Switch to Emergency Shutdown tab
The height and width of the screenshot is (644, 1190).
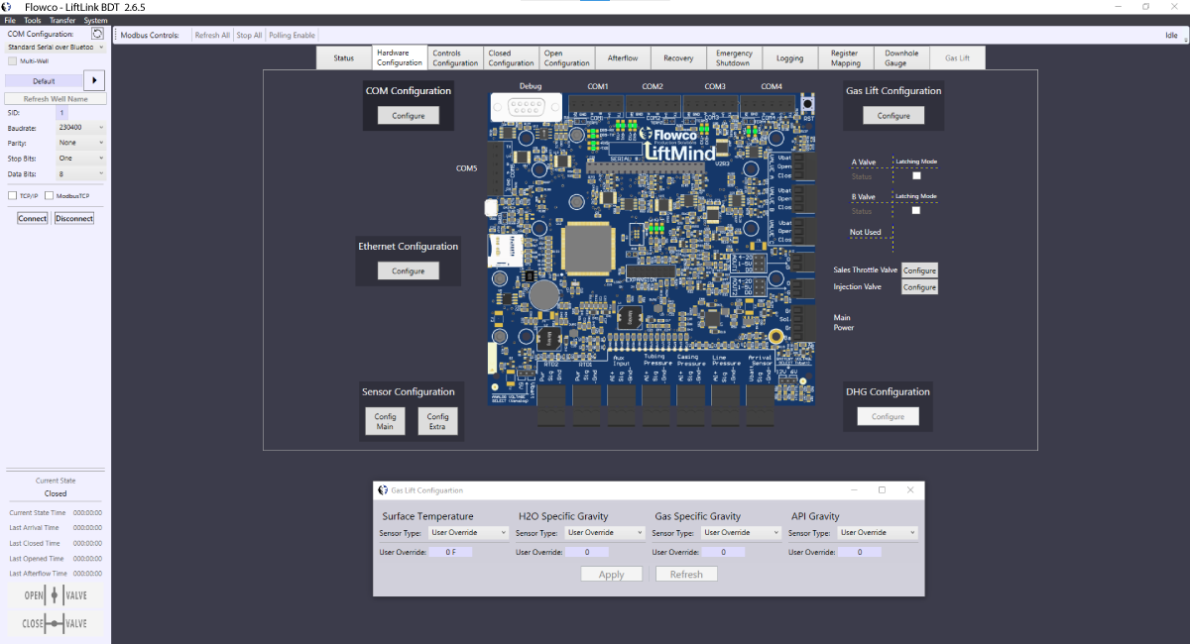coord(734,58)
